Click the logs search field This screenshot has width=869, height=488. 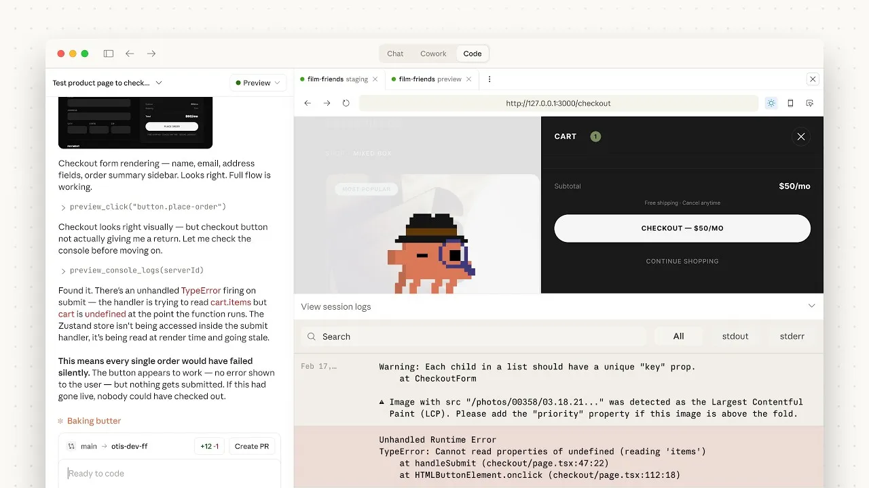(474, 336)
